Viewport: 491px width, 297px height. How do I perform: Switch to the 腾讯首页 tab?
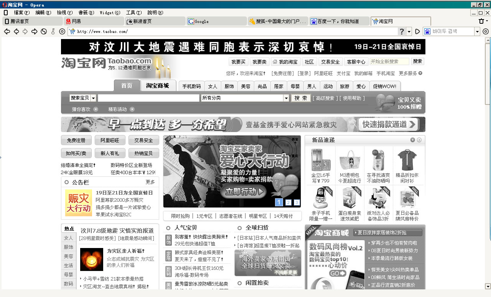pos(32,21)
